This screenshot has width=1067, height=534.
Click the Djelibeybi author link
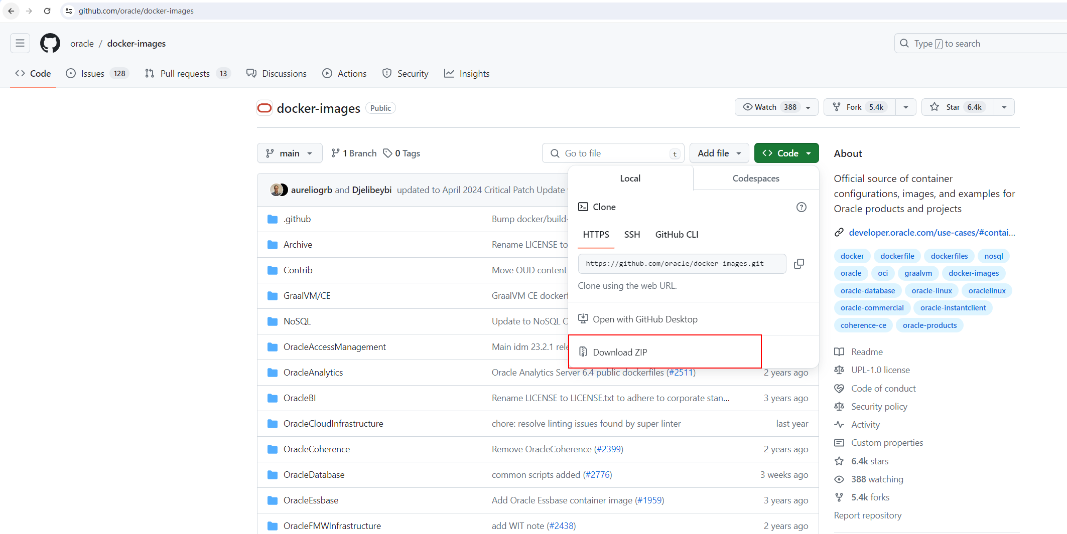click(372, 190)
